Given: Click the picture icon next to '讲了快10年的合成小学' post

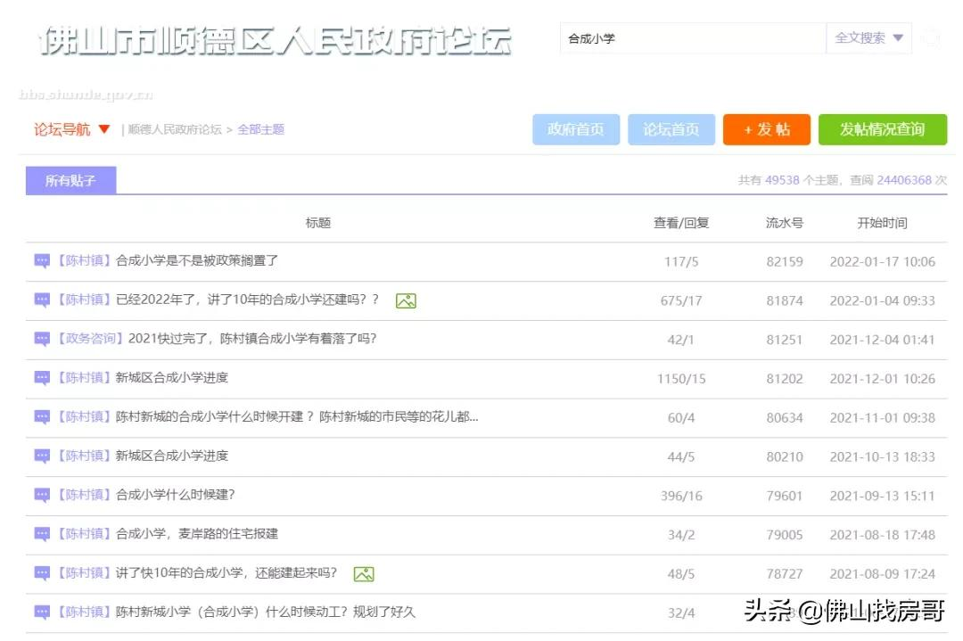Looking at the screenshot, I should point(364,572).
